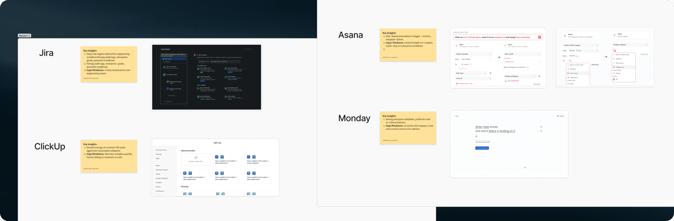Open the Owner - Design field dropdown
674x221 pixels.
[x=584, y=50]
